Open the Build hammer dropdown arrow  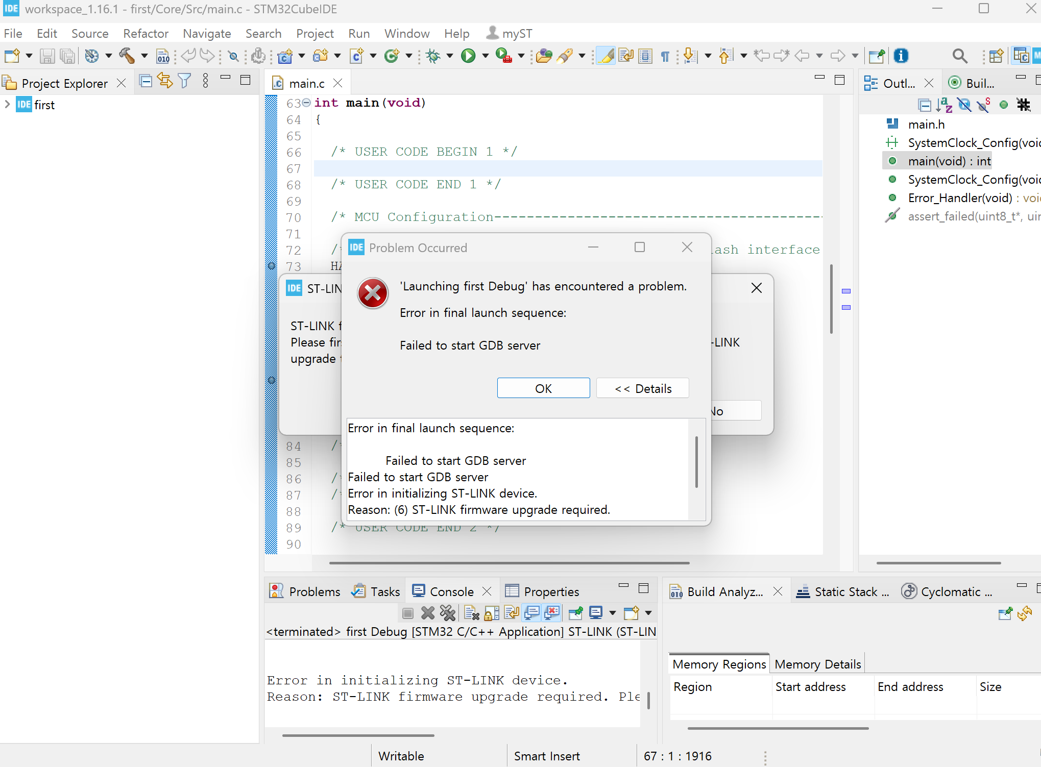click(x=144, y=56)
